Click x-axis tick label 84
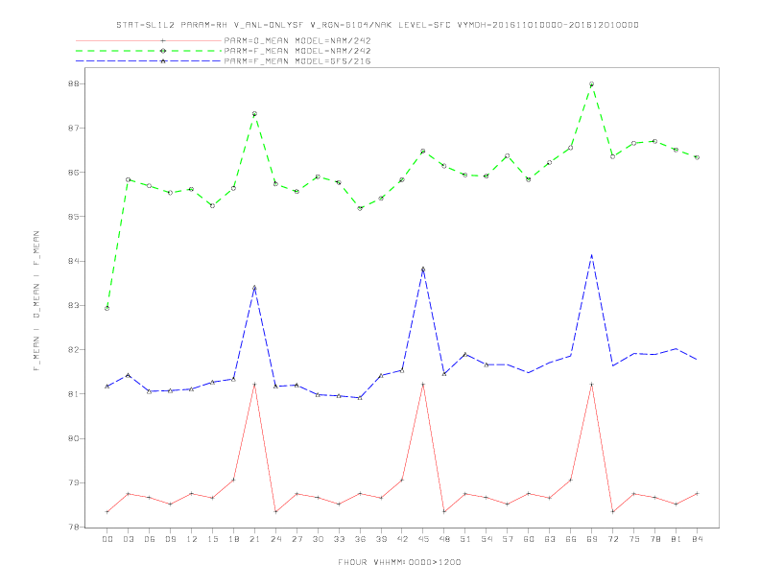The image size is (760, 587). point(697,539)
